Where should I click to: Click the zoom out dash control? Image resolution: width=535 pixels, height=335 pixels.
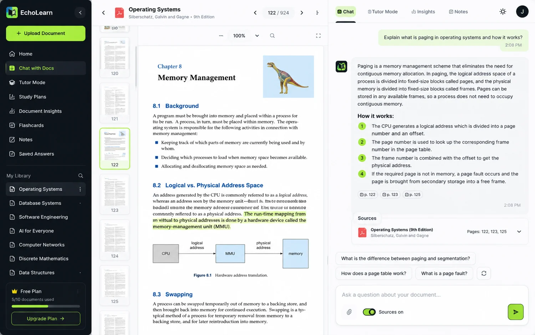point(221,36)
